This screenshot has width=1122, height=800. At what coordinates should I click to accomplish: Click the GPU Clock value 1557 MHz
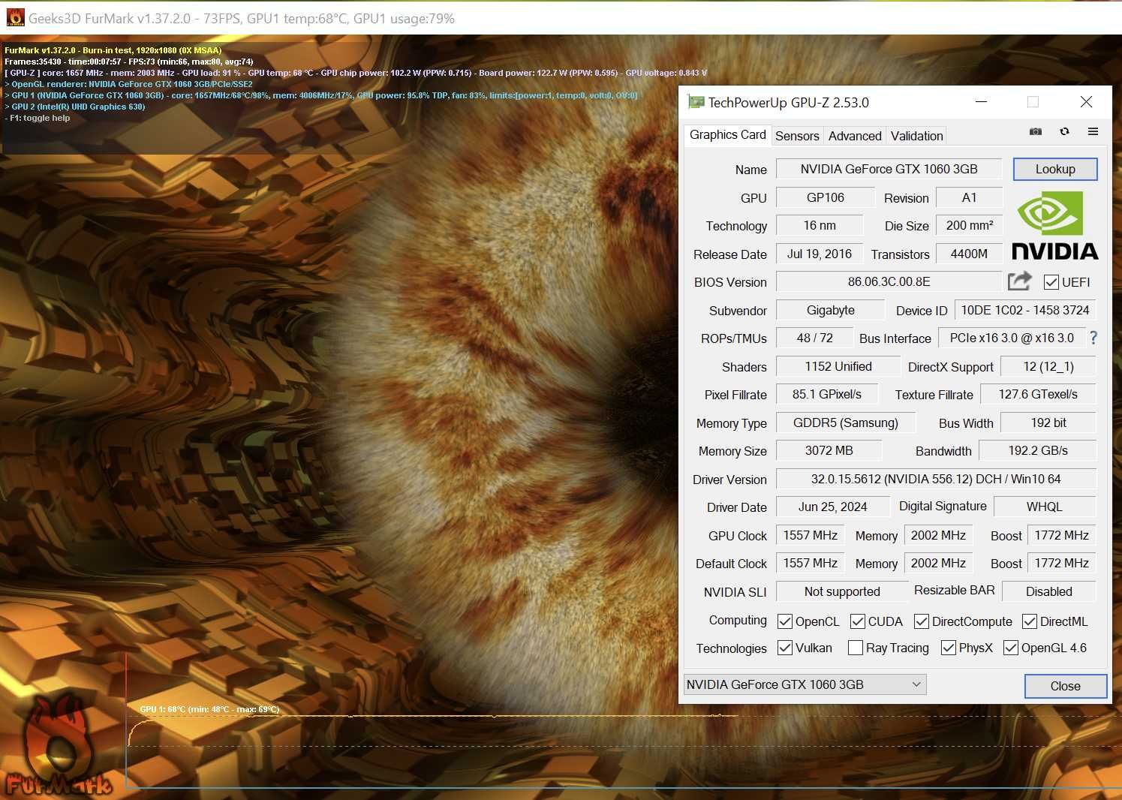coord(810,535)
